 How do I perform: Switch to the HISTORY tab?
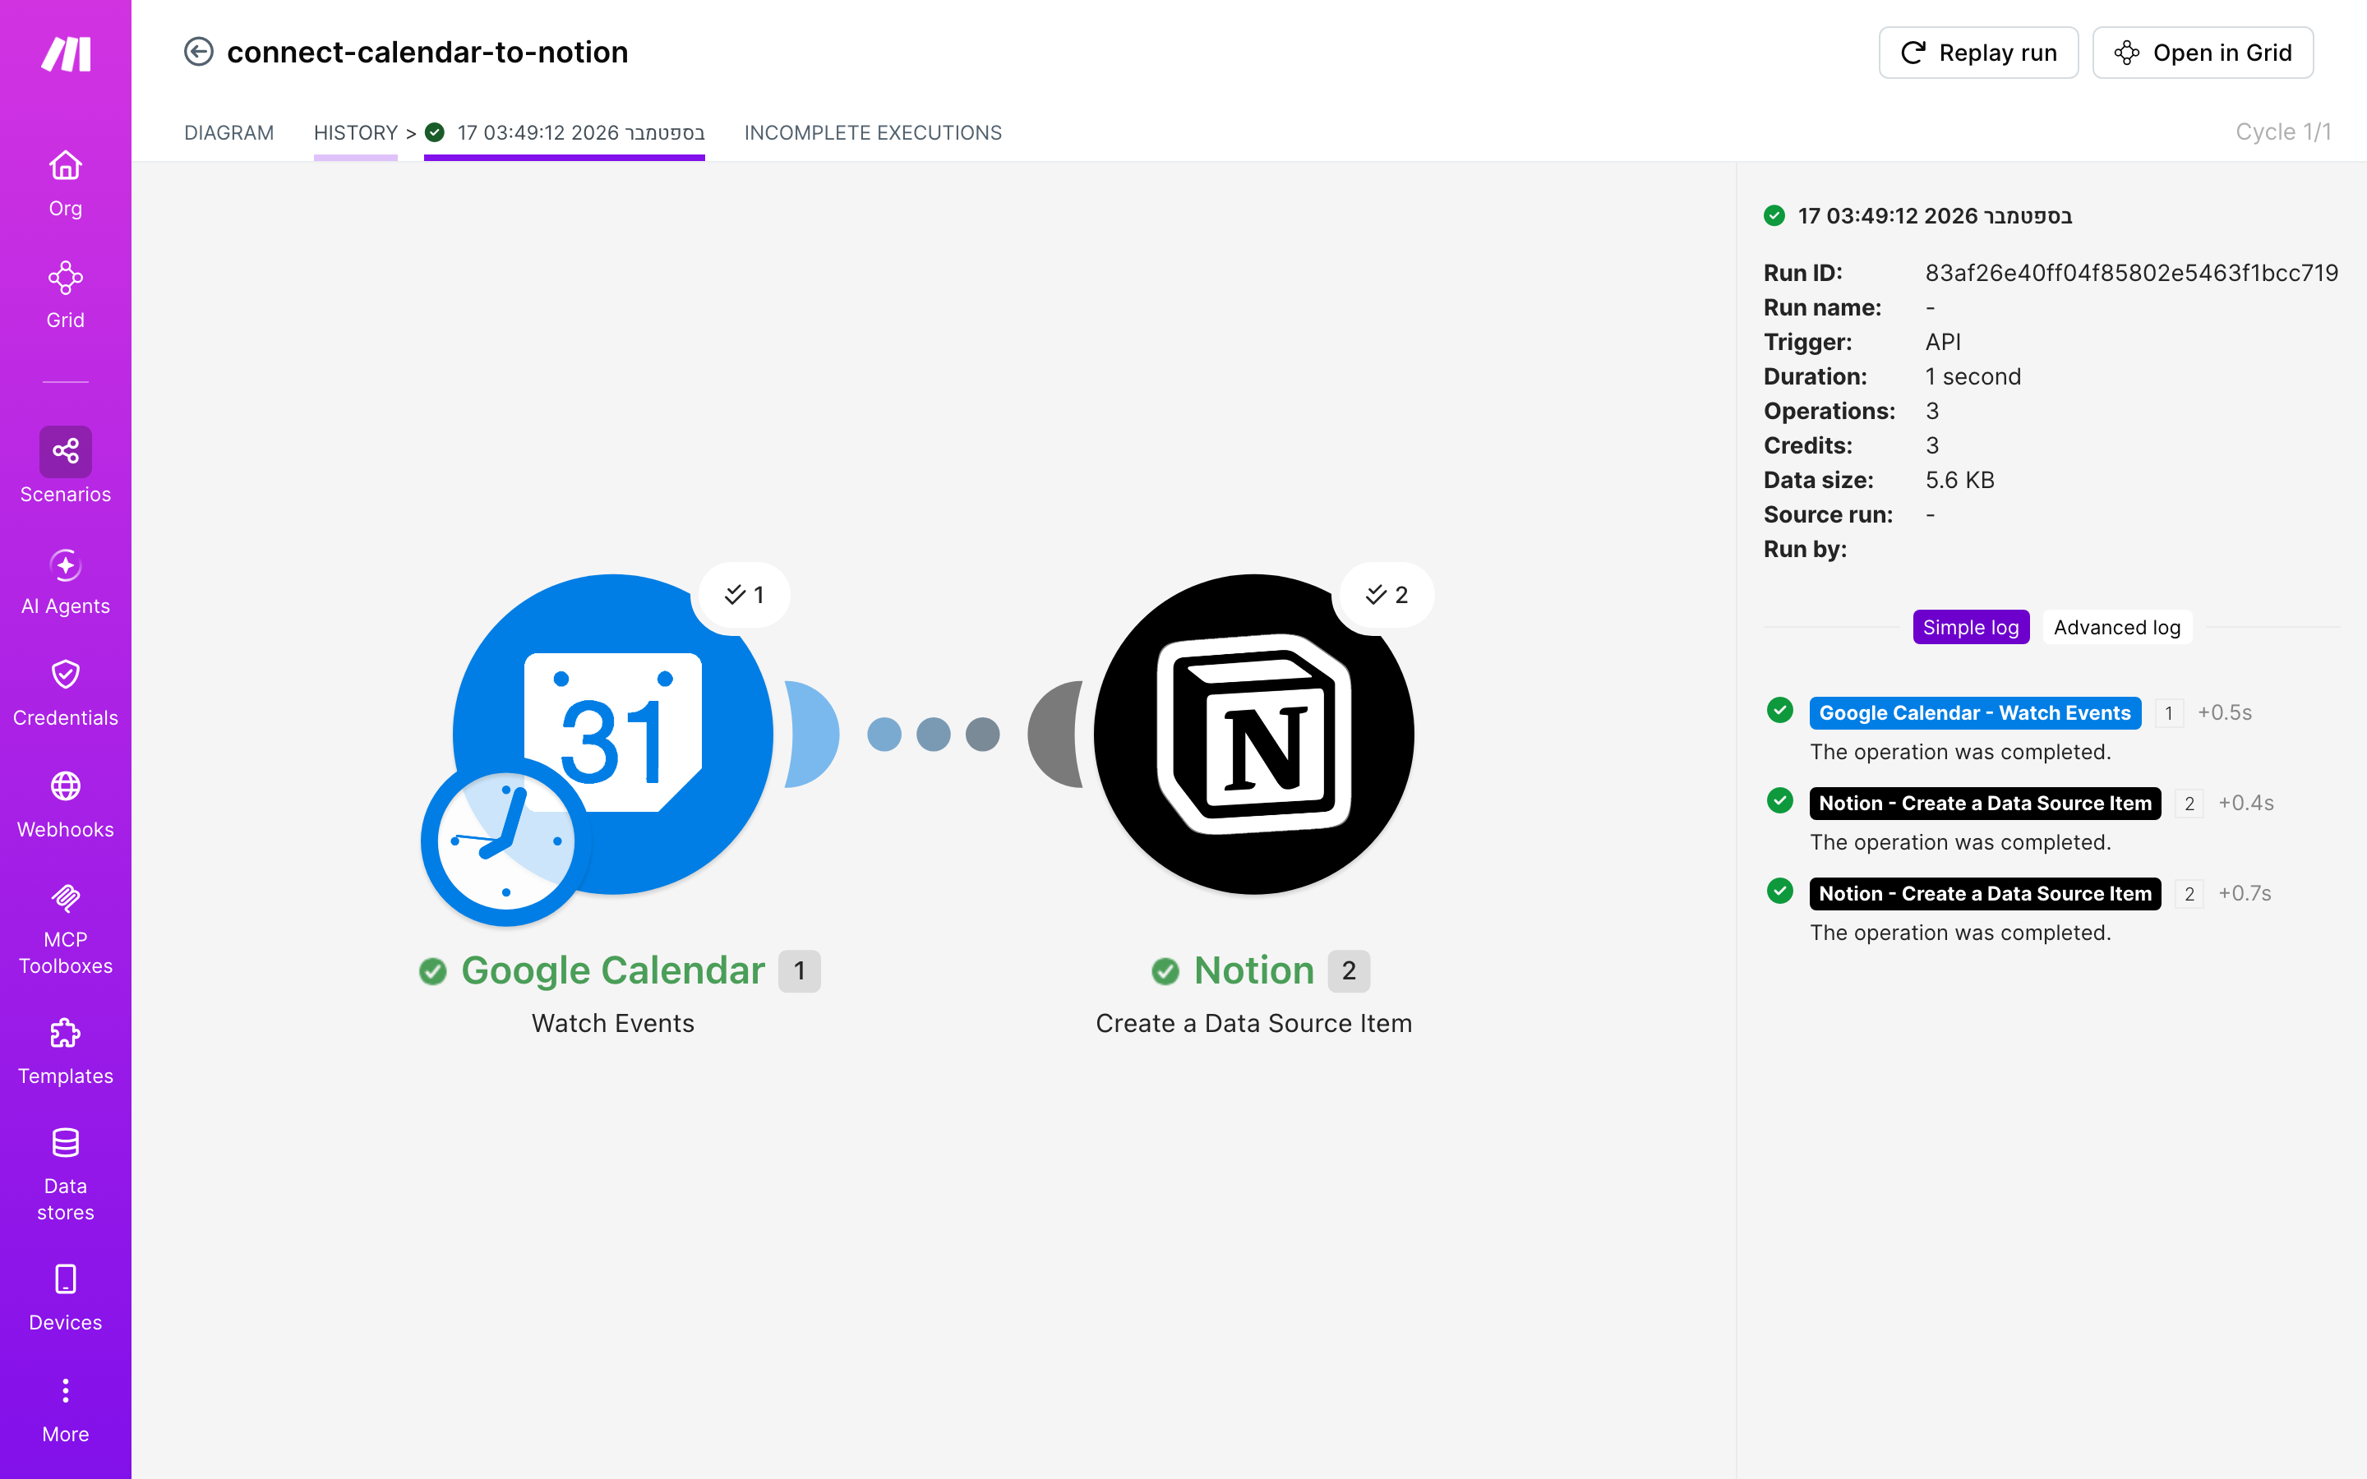click(355, 132)
